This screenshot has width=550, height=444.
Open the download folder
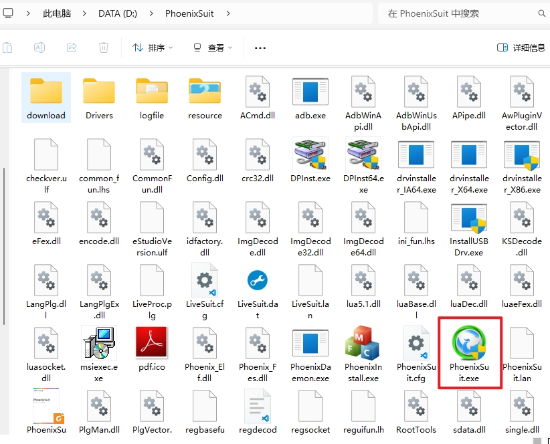46,92
